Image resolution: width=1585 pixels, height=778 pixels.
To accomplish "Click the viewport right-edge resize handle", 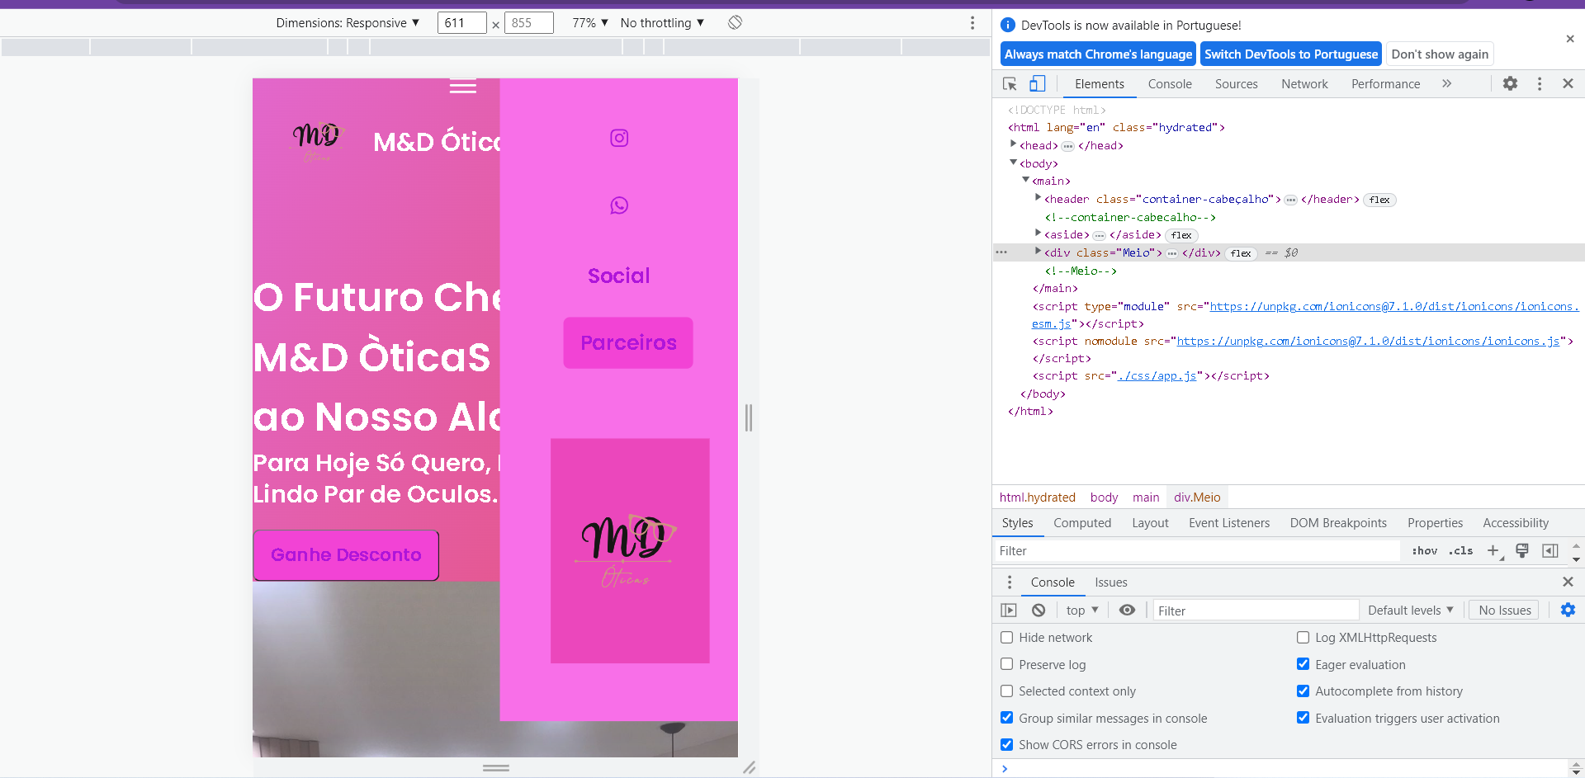I will [749, 417].
